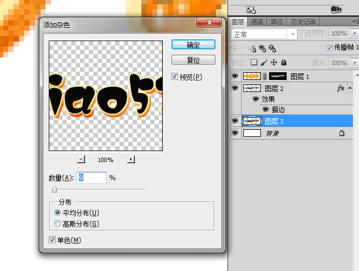
Task: Uncheck the 单色 monochromatic checkbox
Action: pos(52,240)
